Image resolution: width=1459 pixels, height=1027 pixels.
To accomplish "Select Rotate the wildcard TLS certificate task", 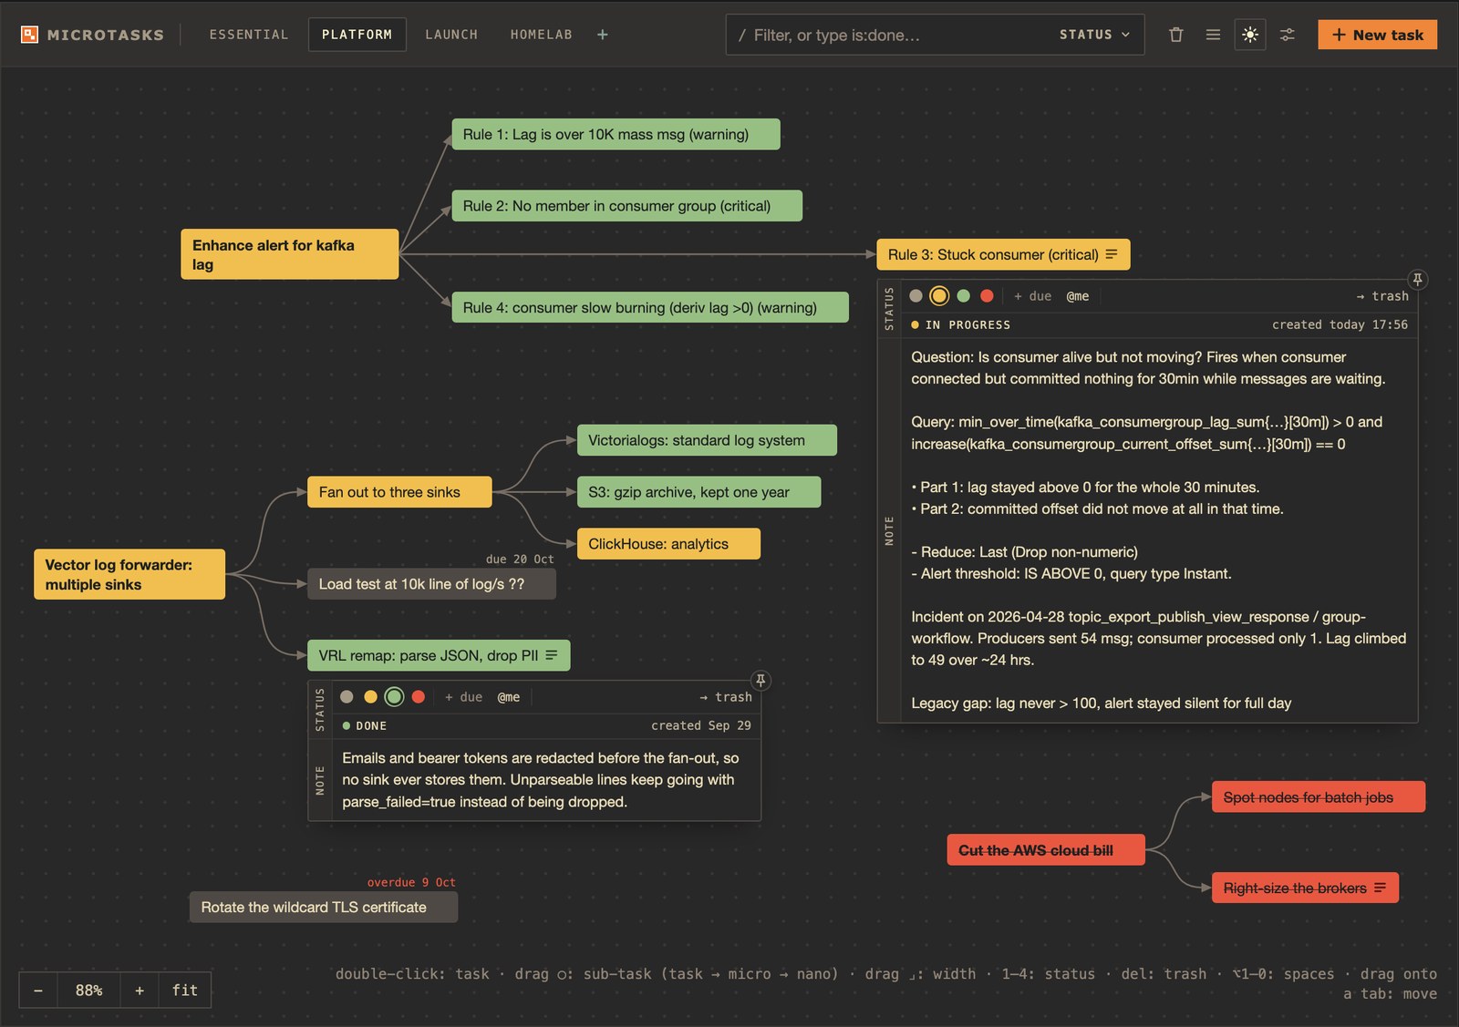I will [324, 908].
